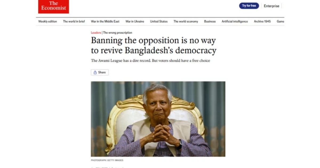
Task: Select War in the Middle East section
Action: [x=105, y=21]
